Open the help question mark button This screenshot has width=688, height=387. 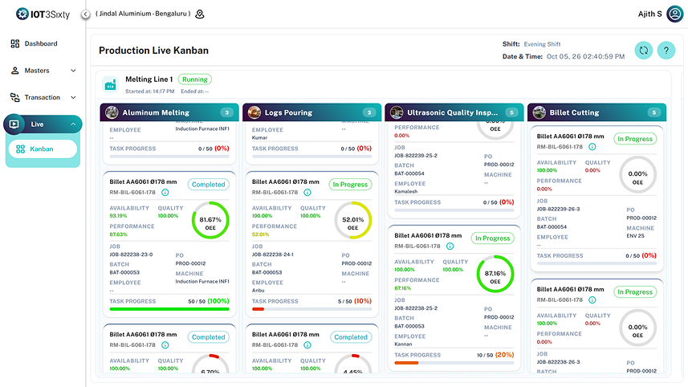tap(666, 51)
